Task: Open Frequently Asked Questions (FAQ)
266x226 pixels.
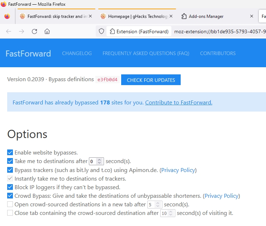Action: [146, 53]
